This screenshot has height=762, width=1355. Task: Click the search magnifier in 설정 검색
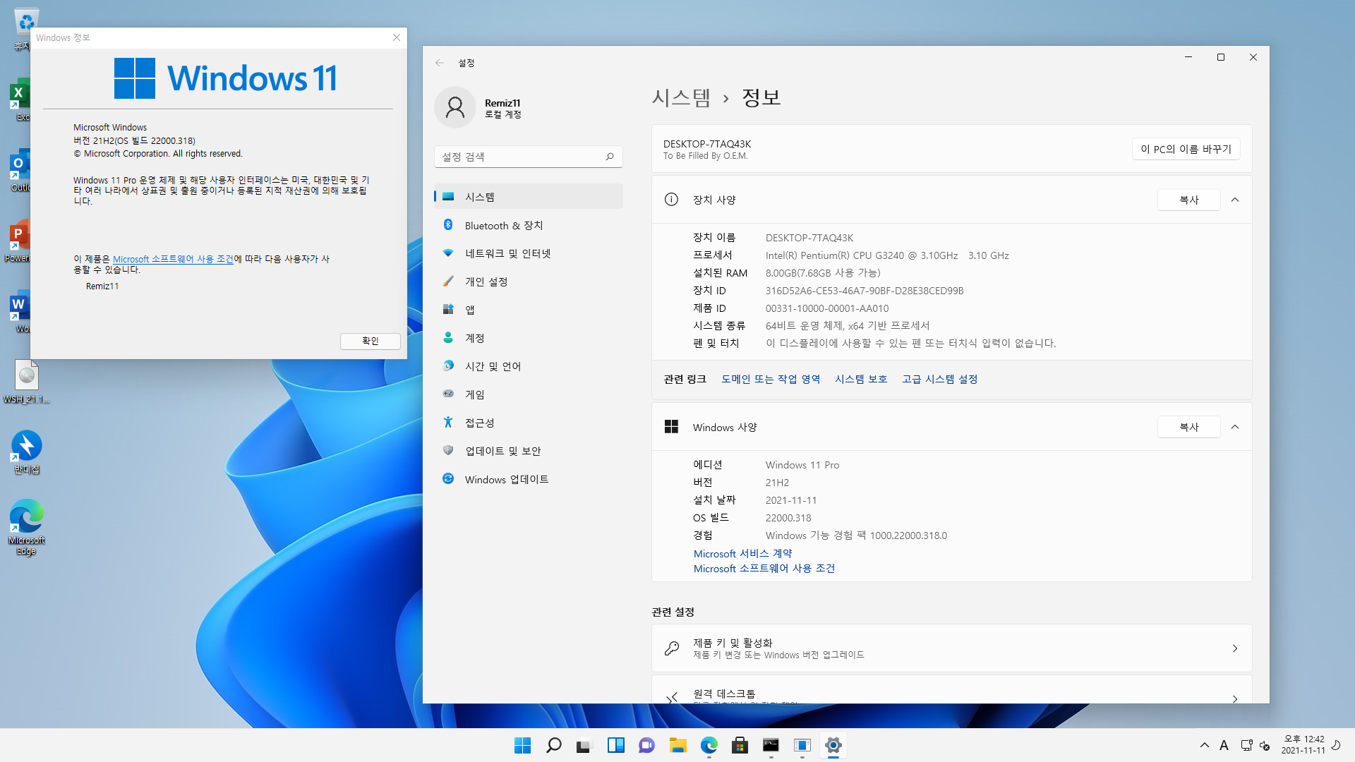click(x=610, y=157)
